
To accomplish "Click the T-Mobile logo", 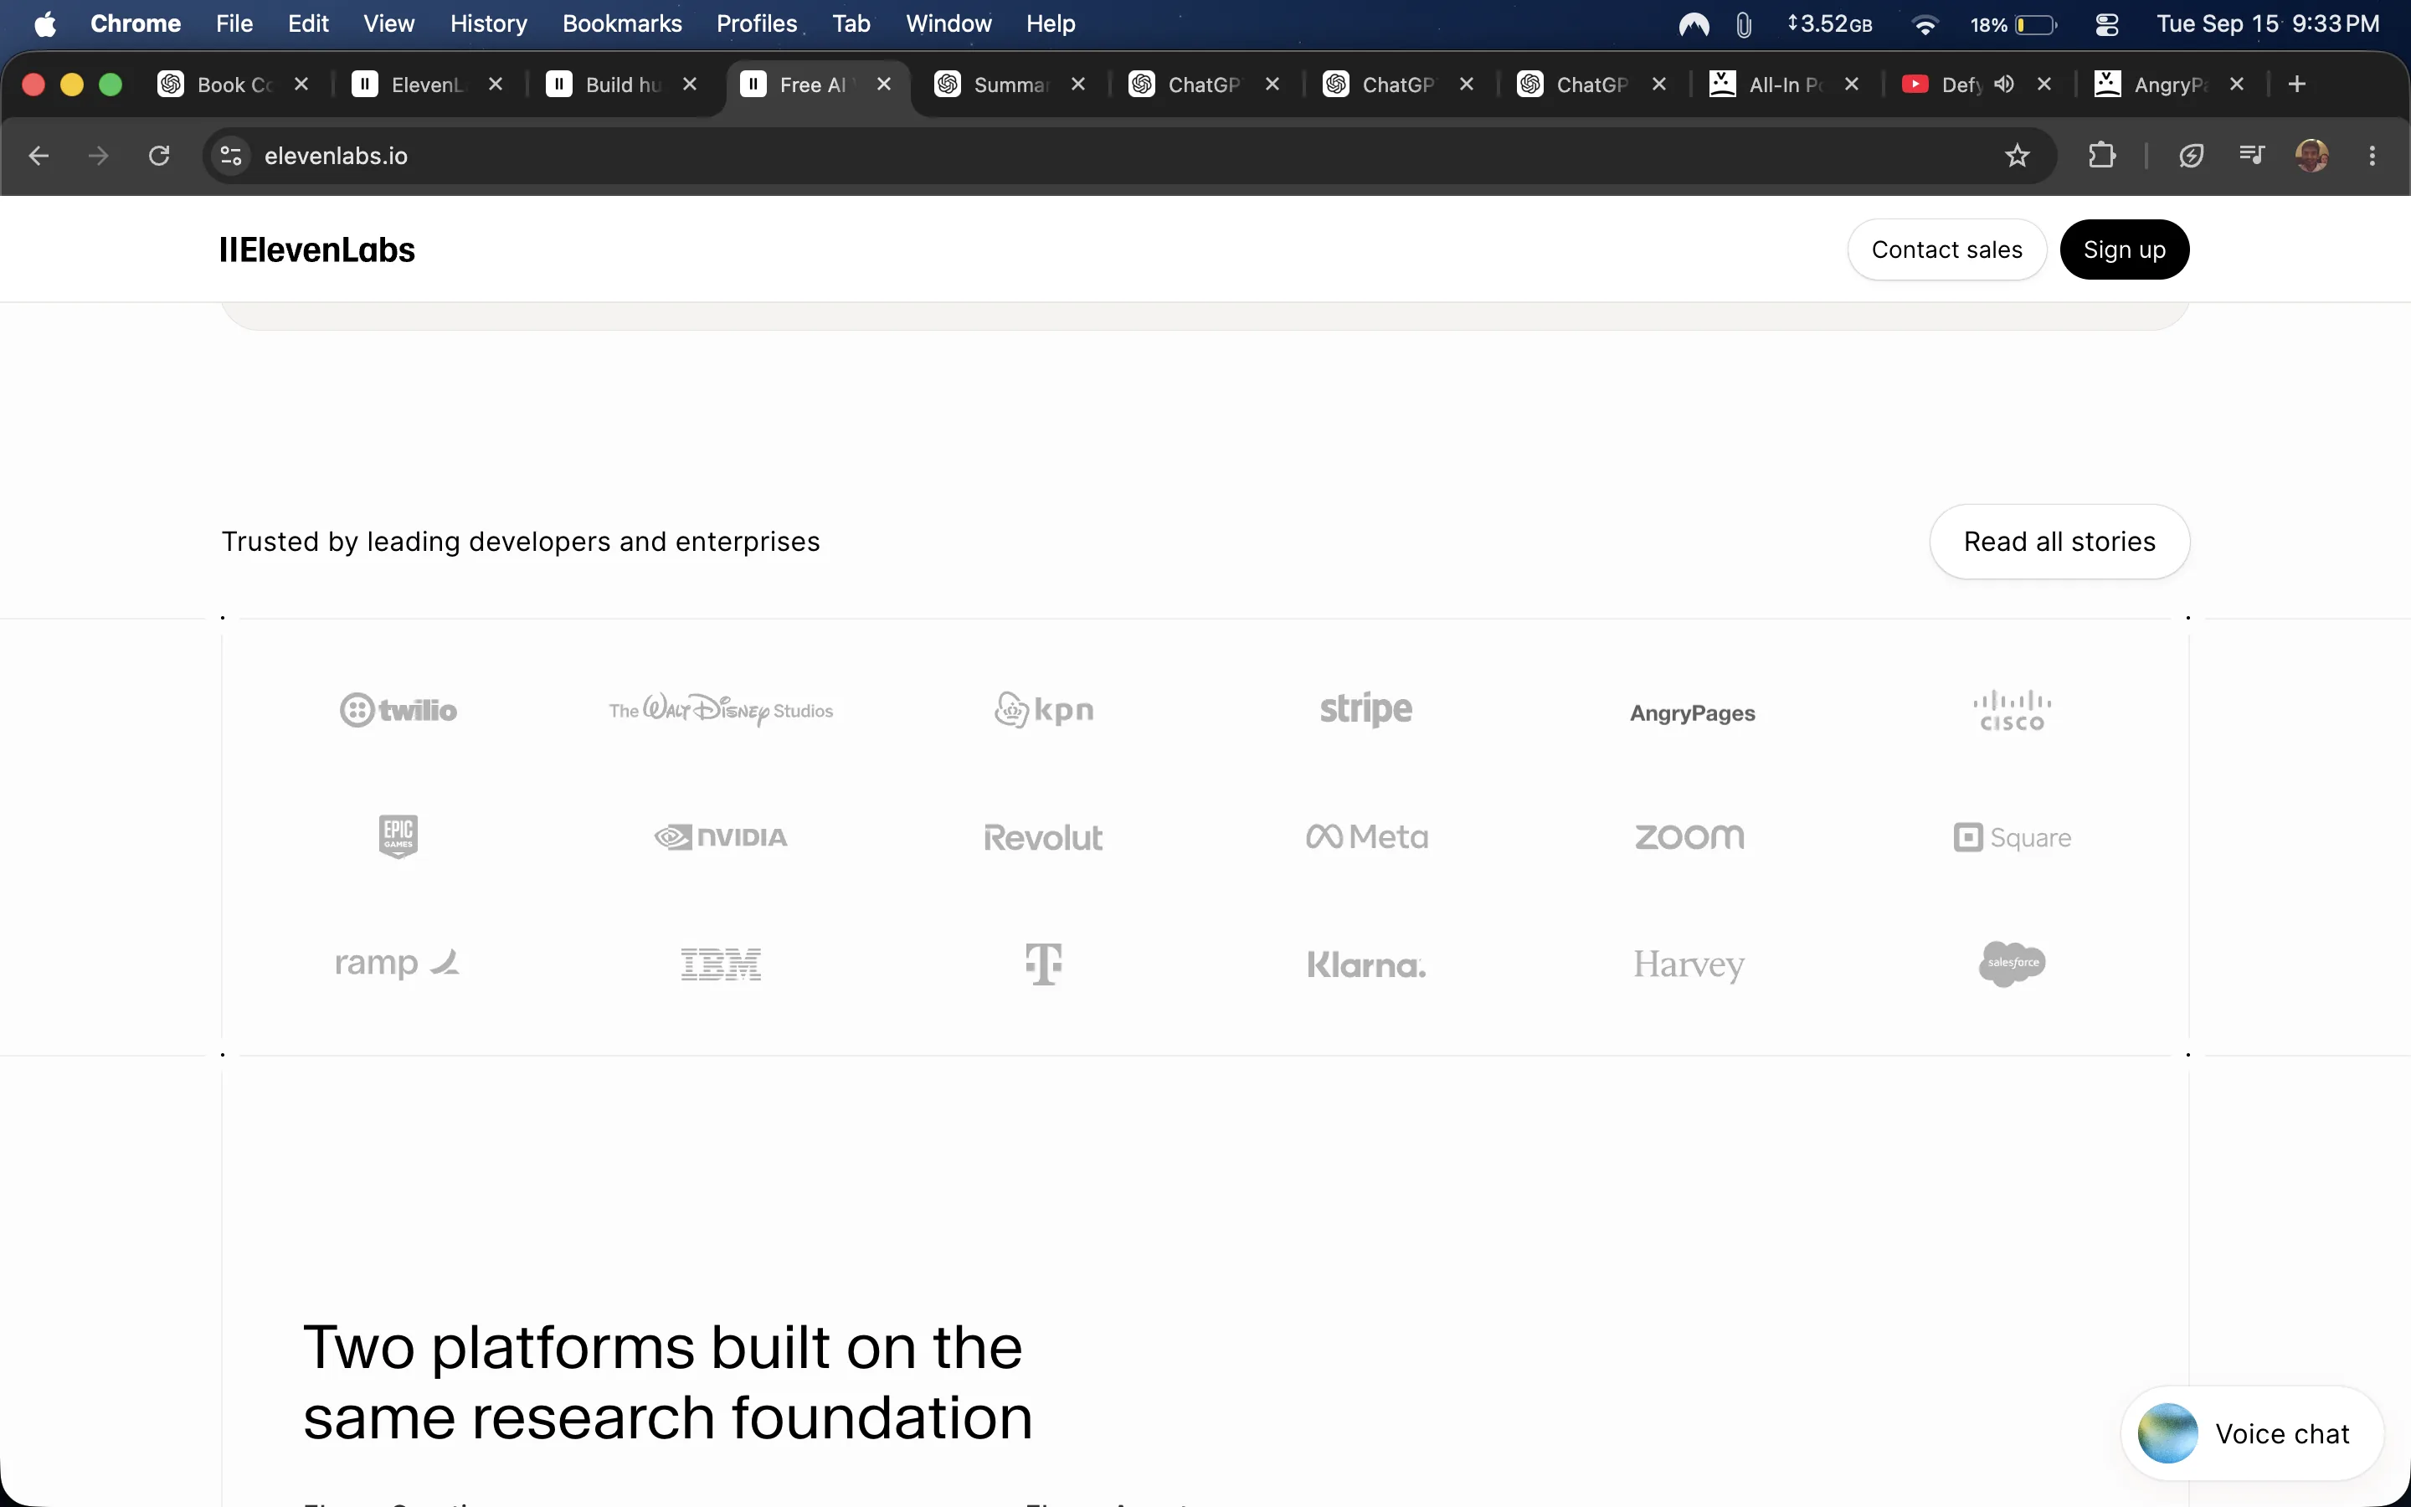I will (1044, 964).
